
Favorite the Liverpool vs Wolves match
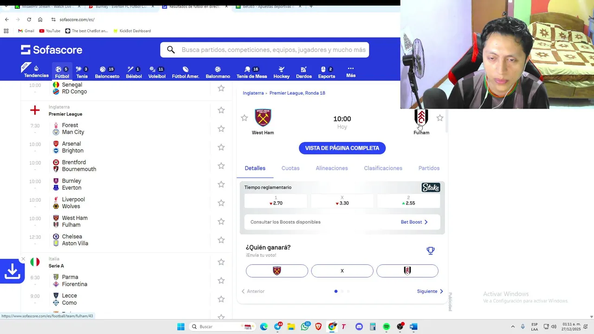221,203
